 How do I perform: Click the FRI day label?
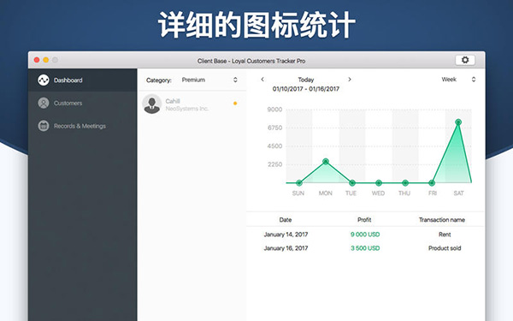(x=433, y=193)
